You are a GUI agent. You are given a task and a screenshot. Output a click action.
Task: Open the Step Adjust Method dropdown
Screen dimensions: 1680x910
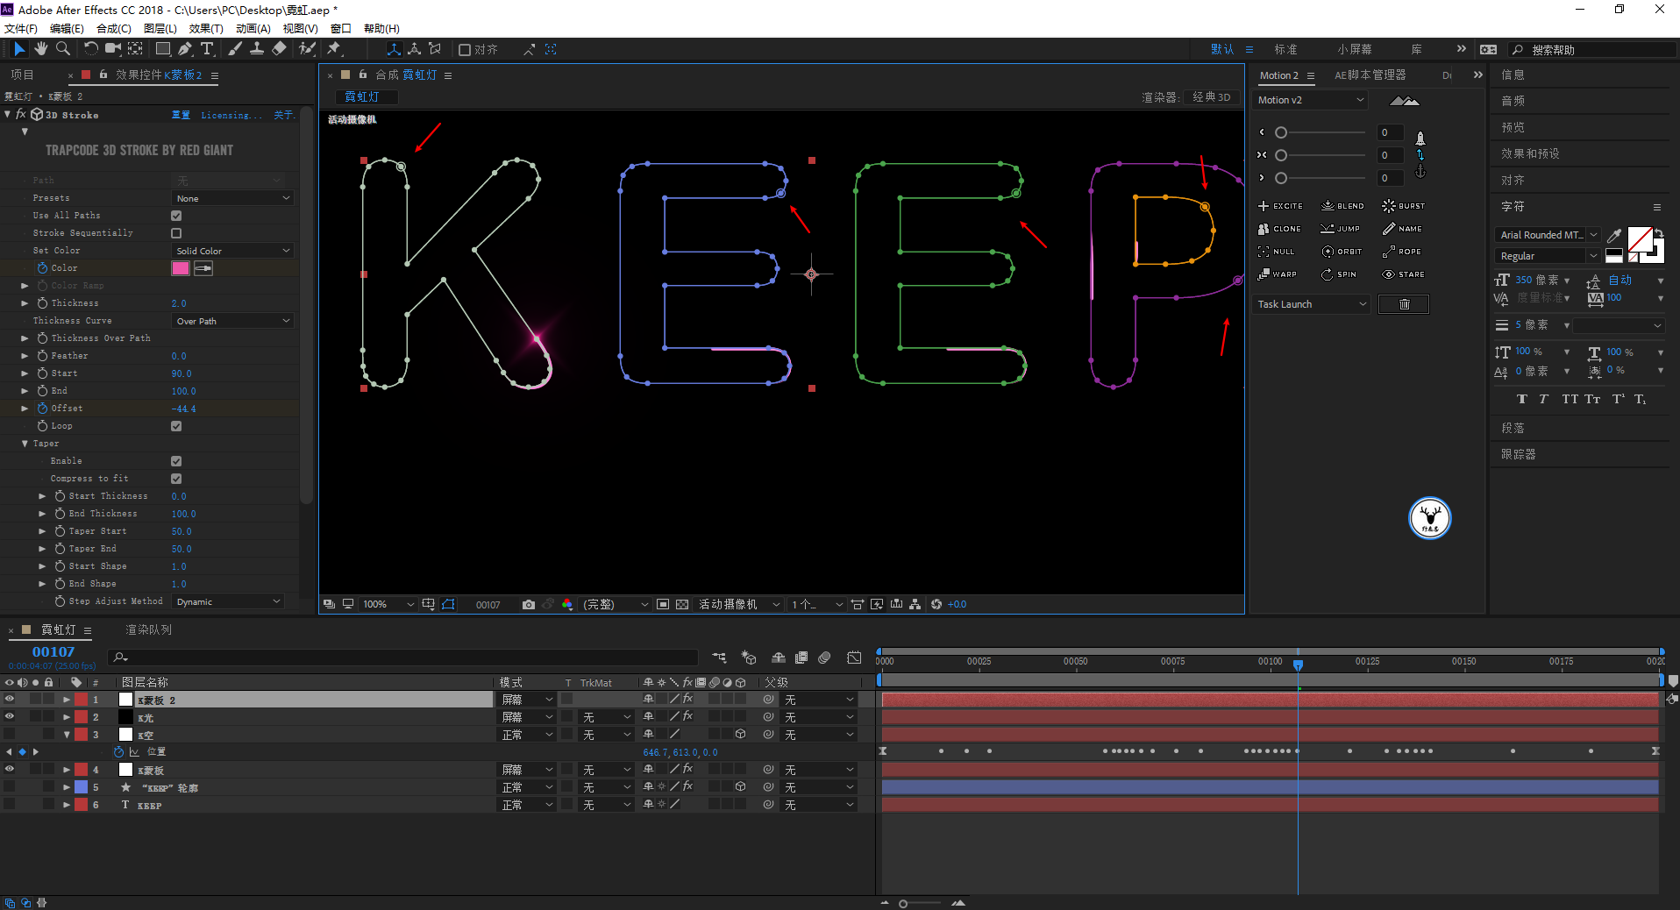[x=228, y=601]
